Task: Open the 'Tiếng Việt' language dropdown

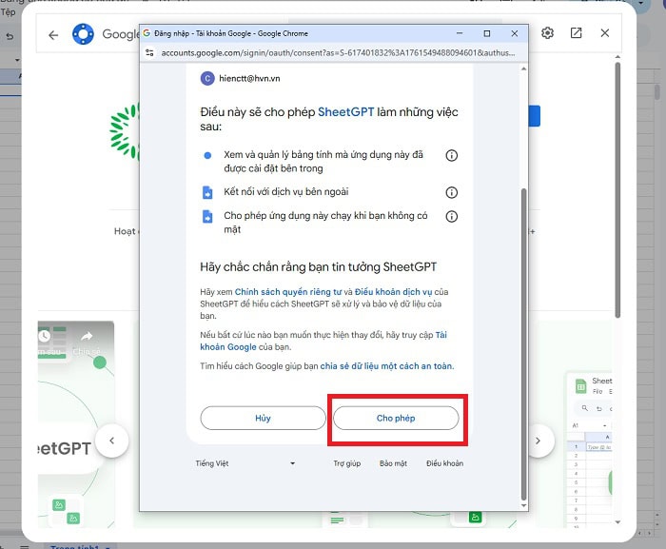Action: 245,463
